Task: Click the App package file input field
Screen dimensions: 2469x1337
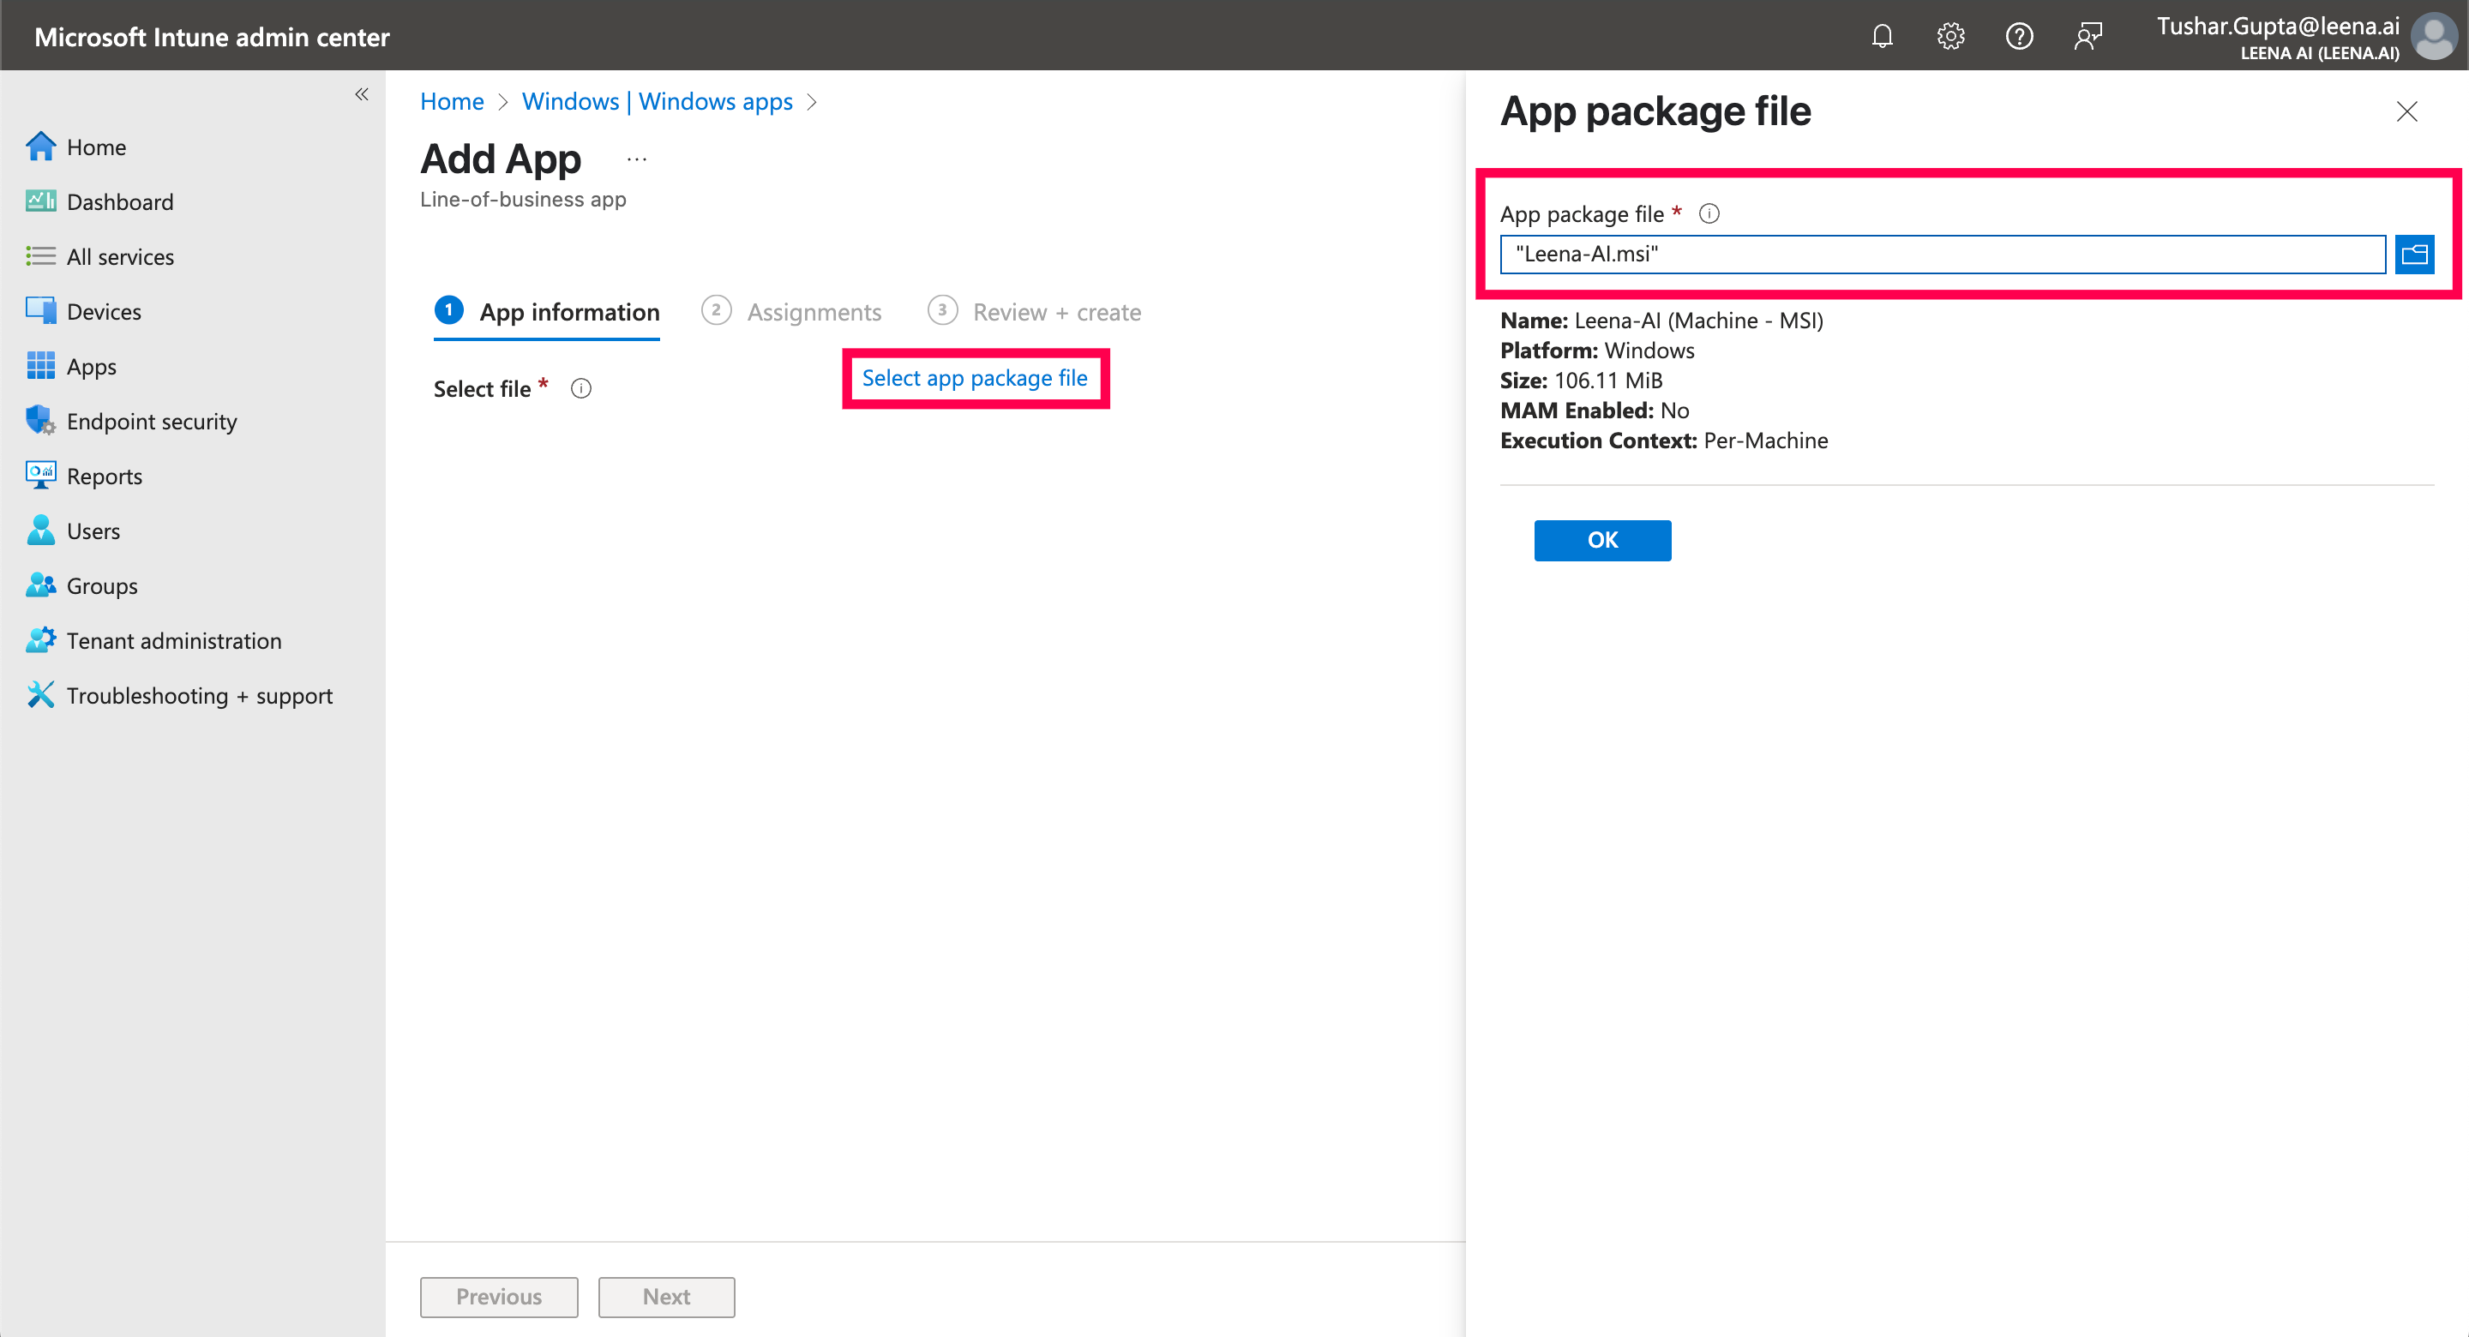Action: pos(1941,254)
